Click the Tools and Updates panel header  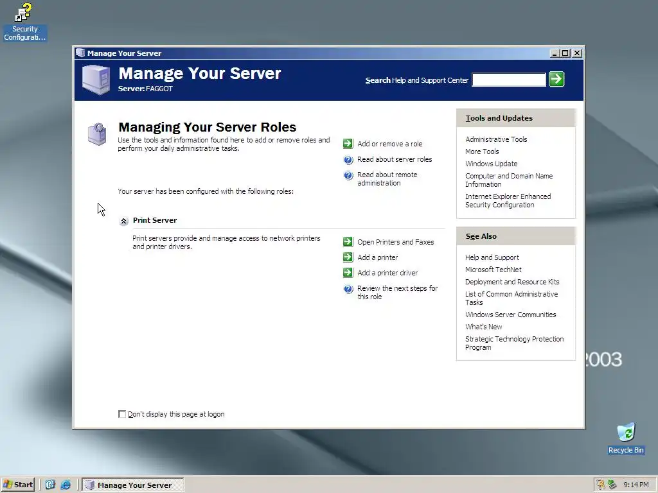click(516, 118)
